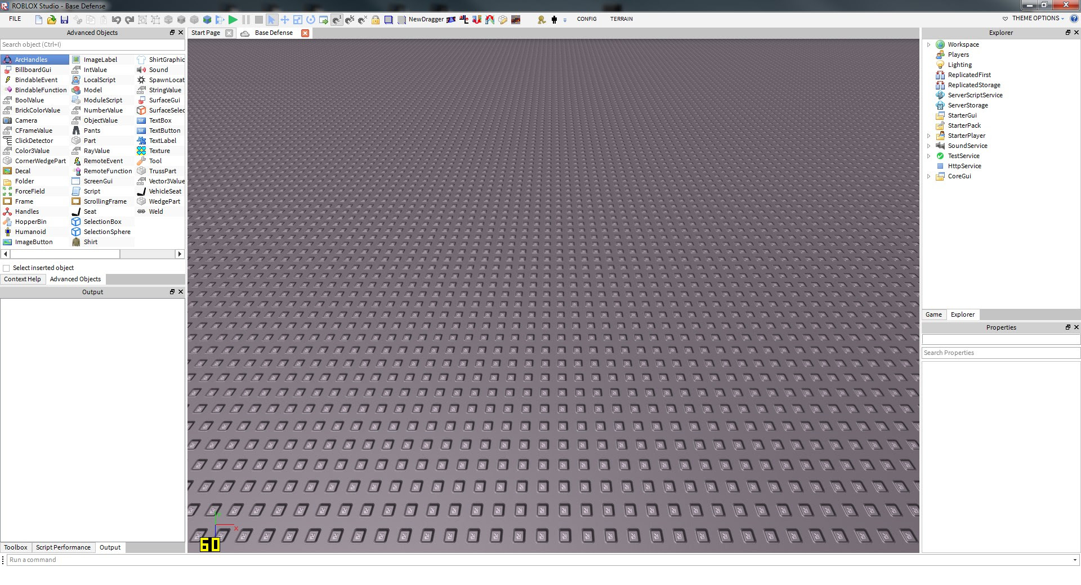This screenshot has width=1081, height=585.
Task: Click the black figure character icon
Action: [x=554, y=20]
